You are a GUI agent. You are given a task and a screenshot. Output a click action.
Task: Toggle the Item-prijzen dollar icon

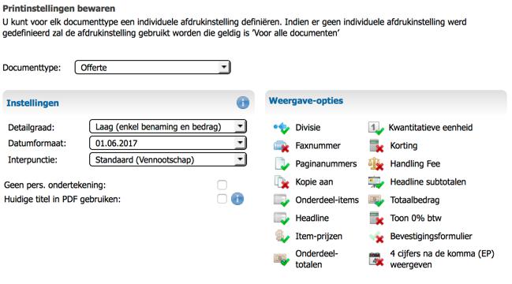(282, 237)
